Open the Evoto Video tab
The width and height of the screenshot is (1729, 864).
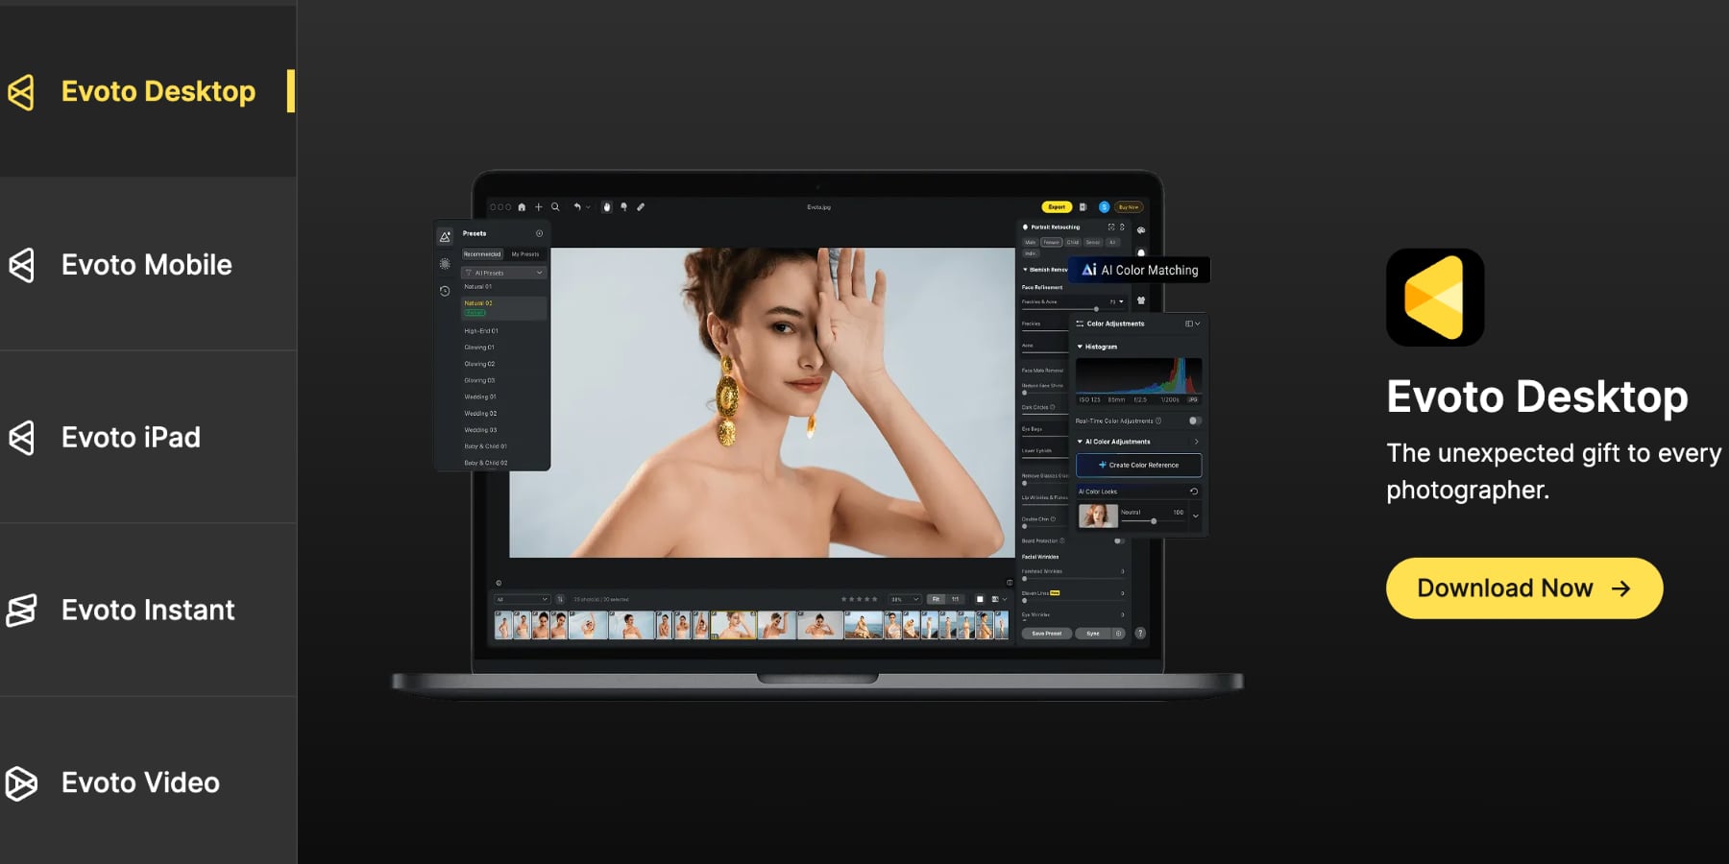coord(140,783)
